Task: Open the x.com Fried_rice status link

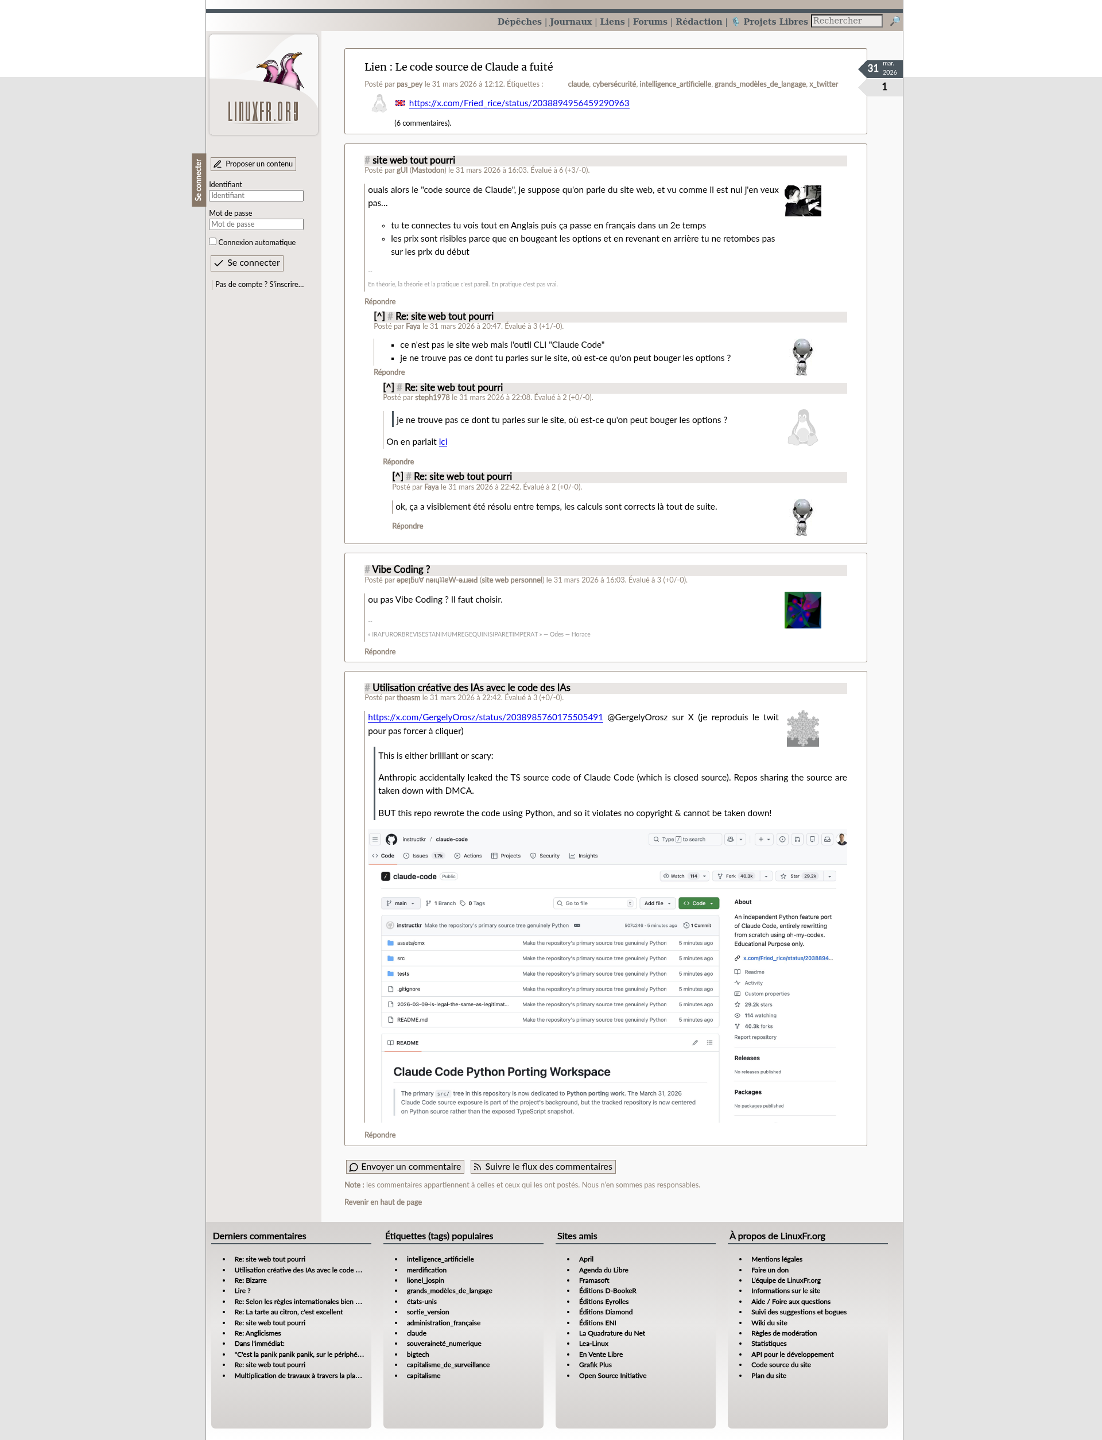Action: coord(518,103)
